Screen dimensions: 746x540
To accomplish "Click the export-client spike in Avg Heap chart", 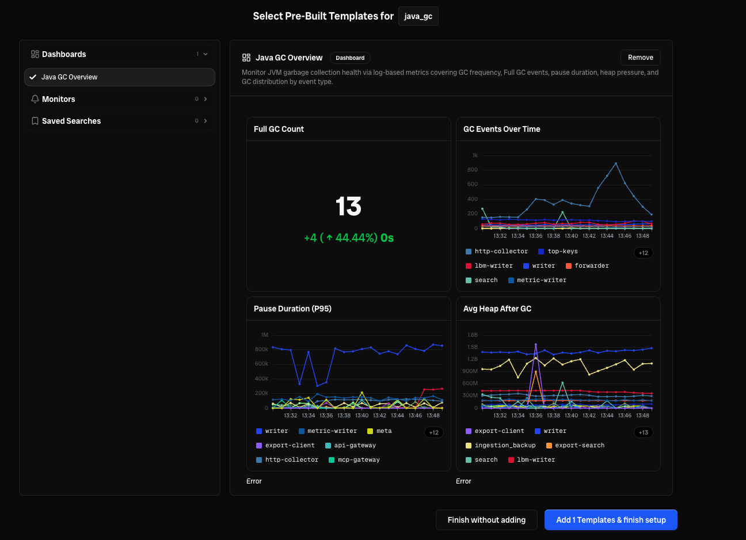I will pyautogui.click(x=536, y=344).
